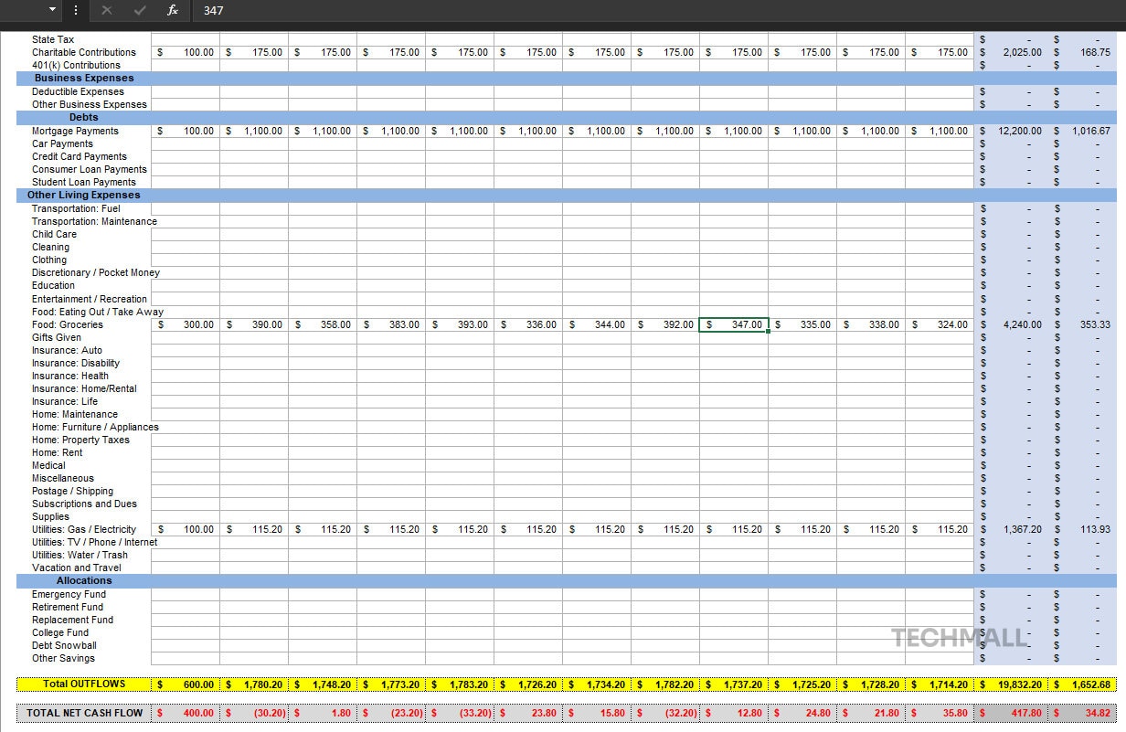Click the net cash flow cell 400.00
The image size is (1126, 732).
[x=186, y=713]
